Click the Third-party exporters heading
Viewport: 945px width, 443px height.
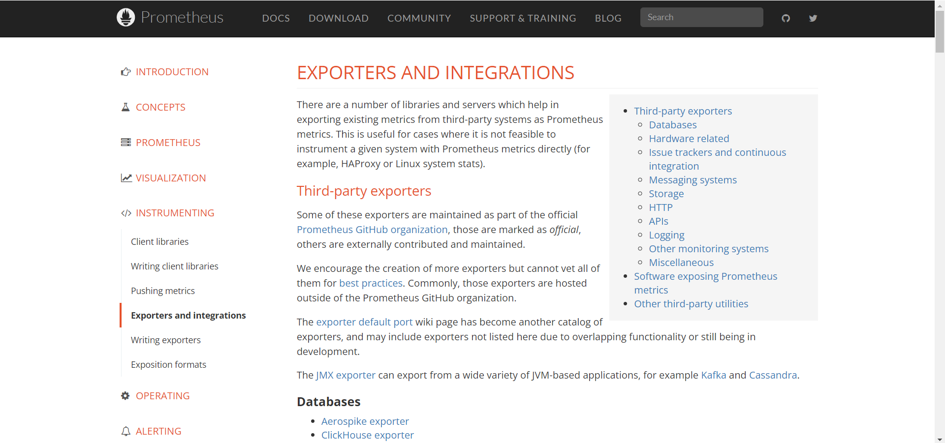tap(364, 191)
